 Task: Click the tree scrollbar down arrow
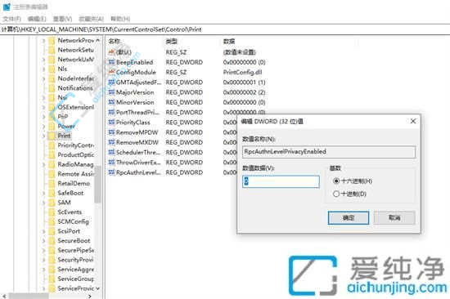[98, 288]
